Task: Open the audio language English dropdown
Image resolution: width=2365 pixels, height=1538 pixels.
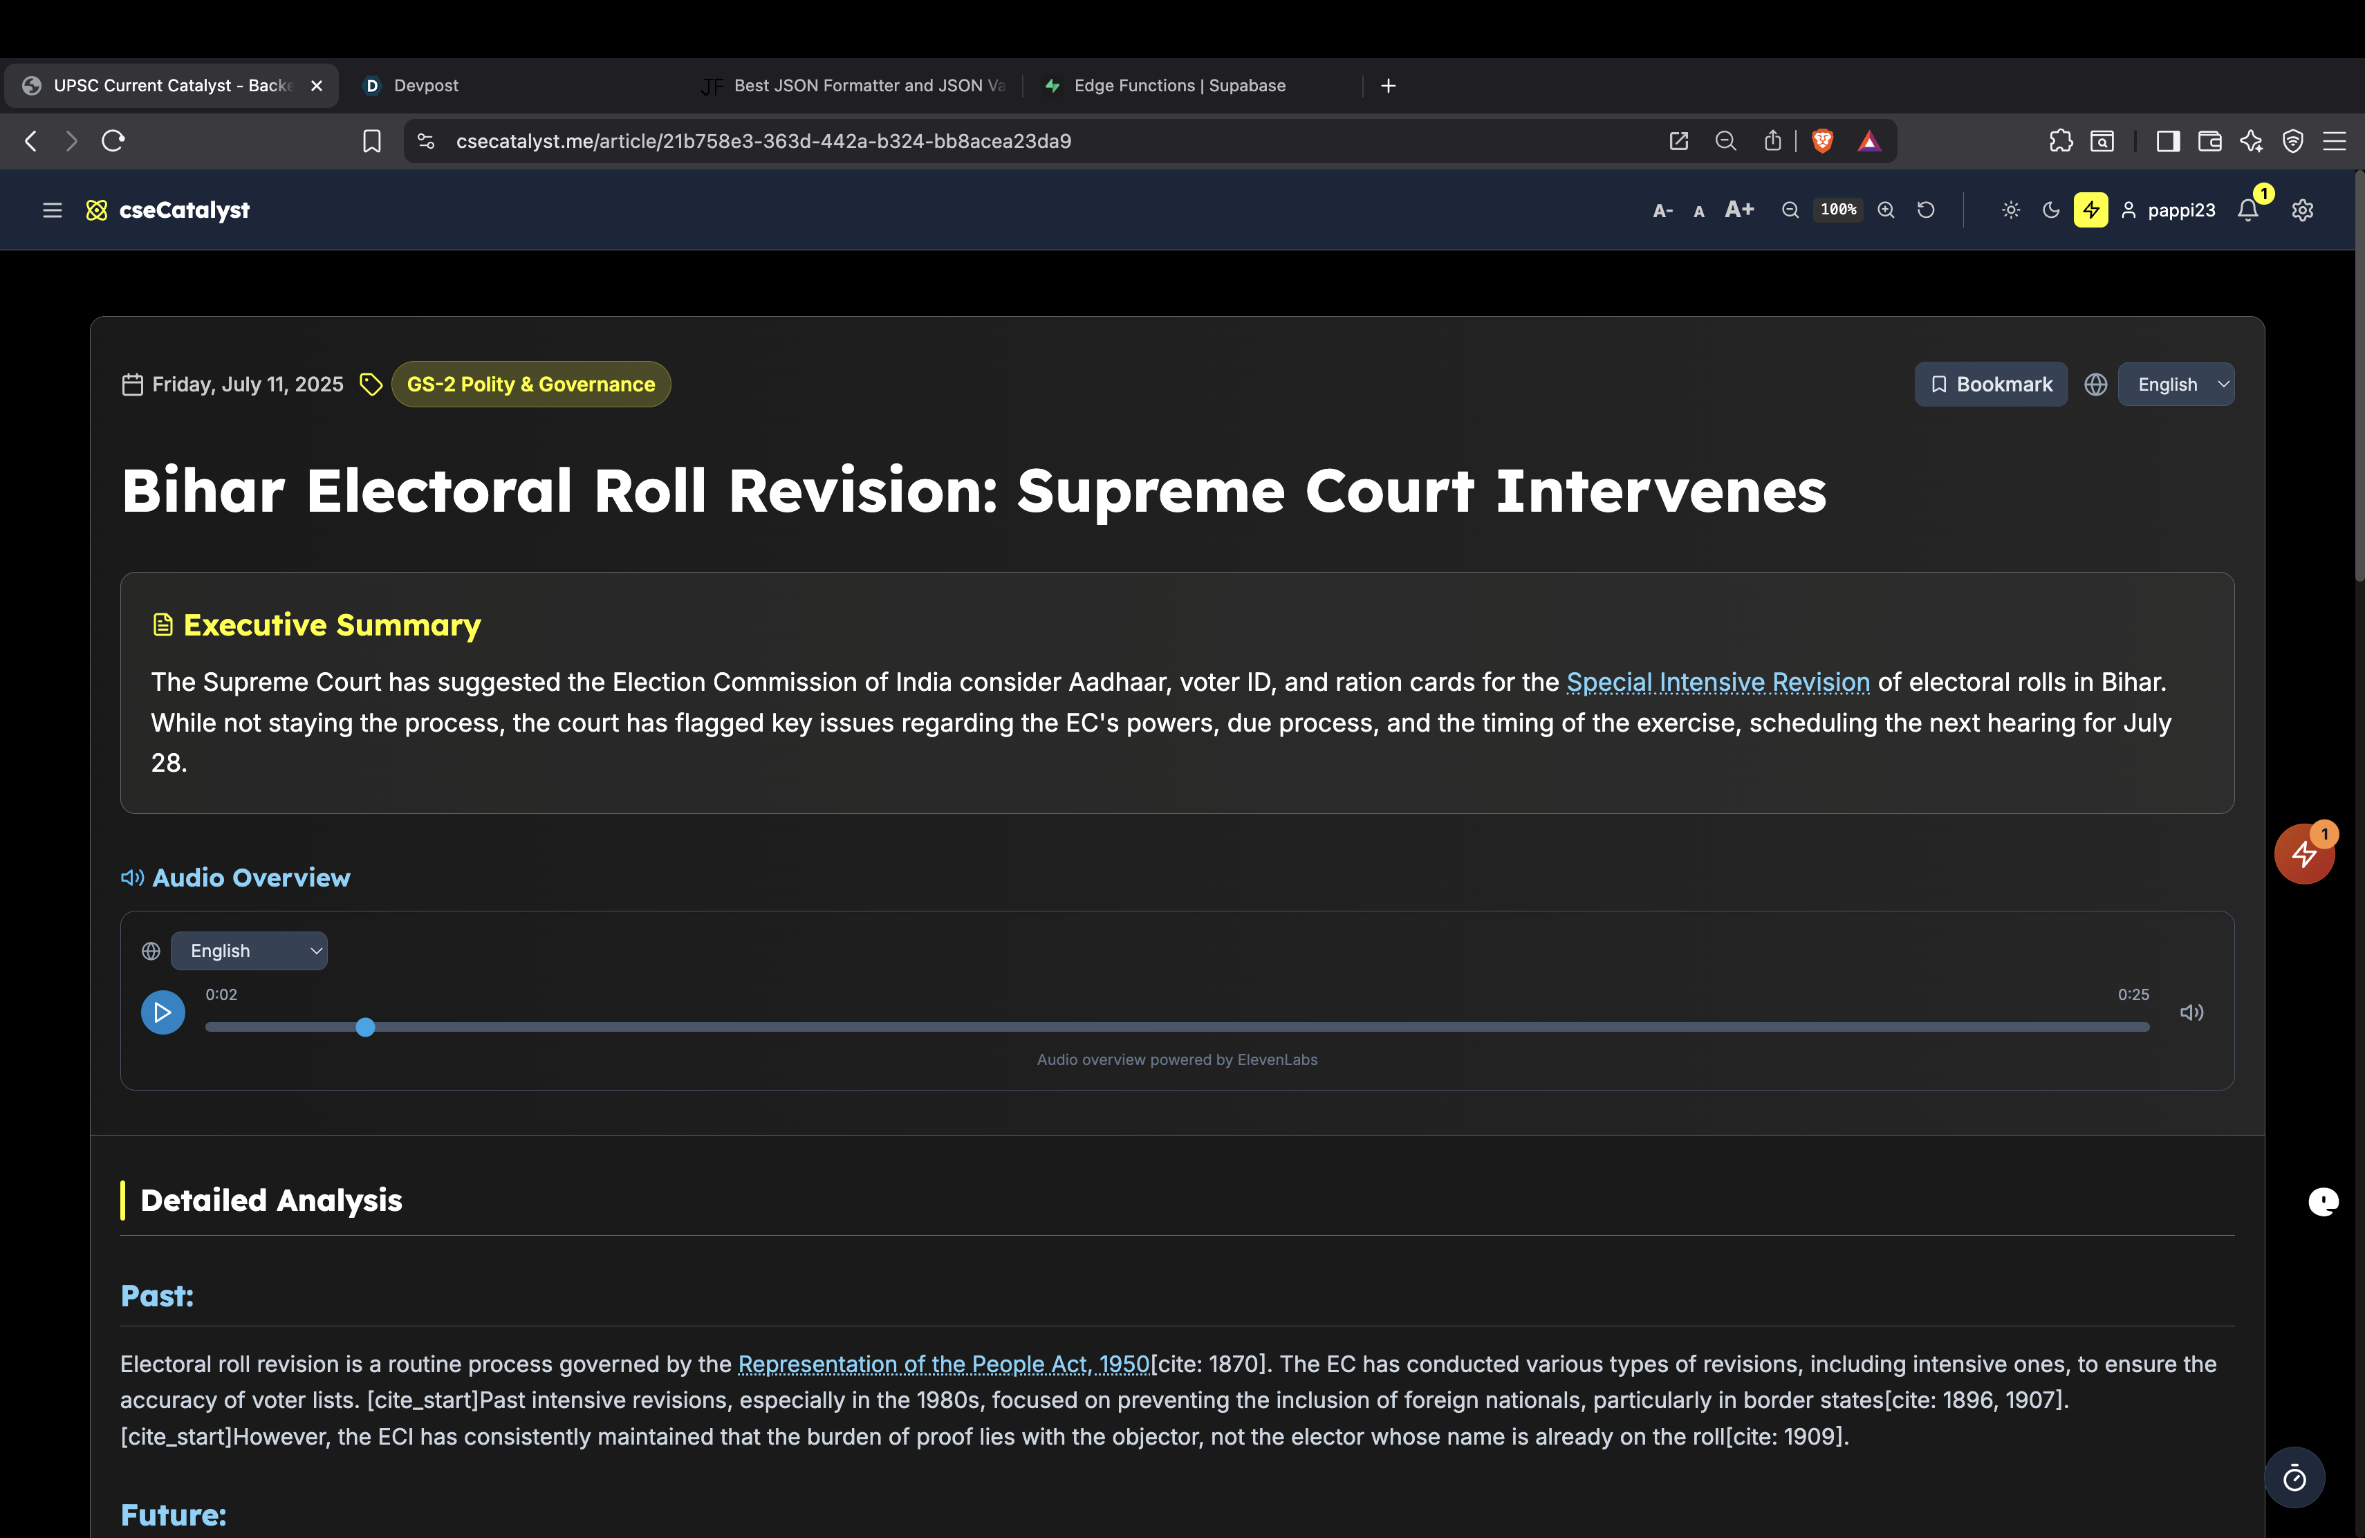Action: coord(250,951)
